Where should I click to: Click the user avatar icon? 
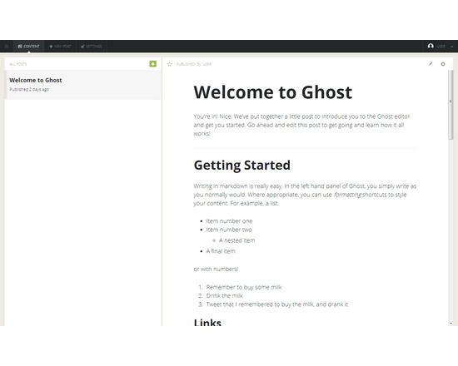pyautogui.click(x=431, y=46)
